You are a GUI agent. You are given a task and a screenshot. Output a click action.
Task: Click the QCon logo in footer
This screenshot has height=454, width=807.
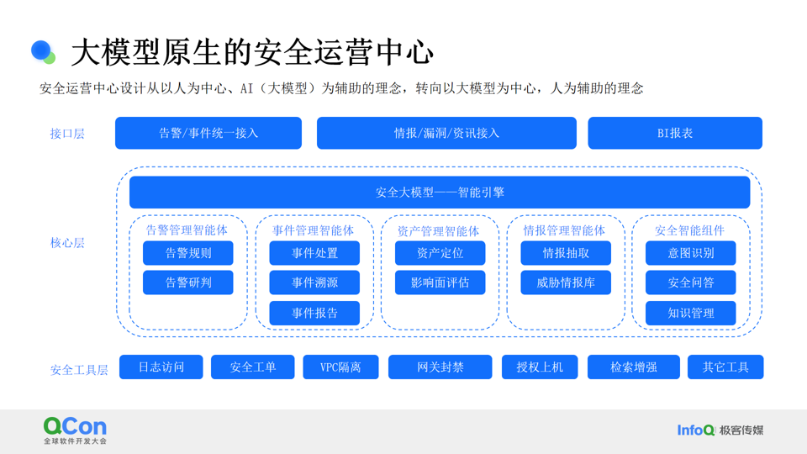(x=75, y=430)
